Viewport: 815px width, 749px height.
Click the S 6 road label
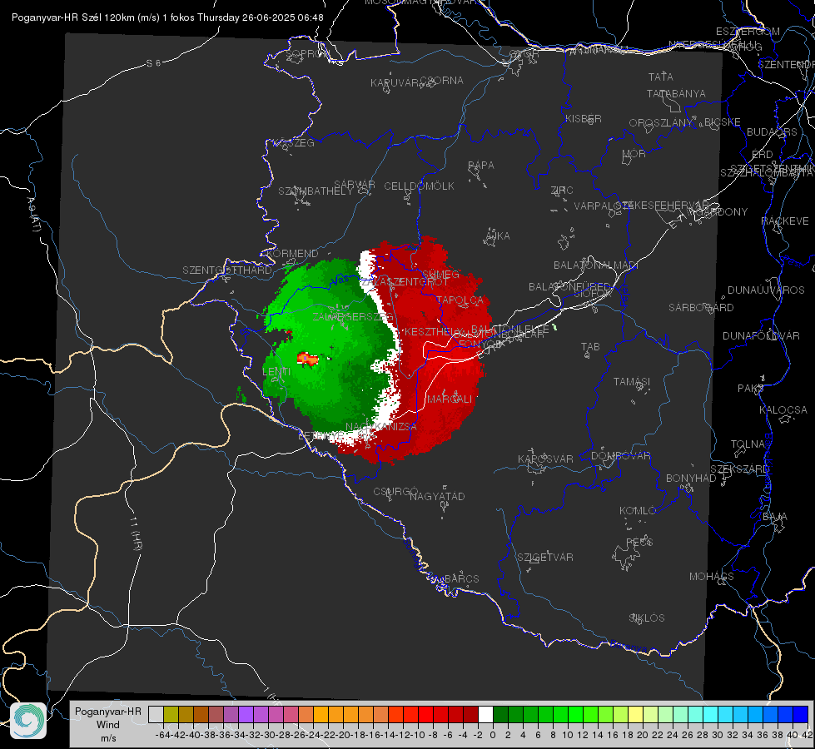(153, 63)
